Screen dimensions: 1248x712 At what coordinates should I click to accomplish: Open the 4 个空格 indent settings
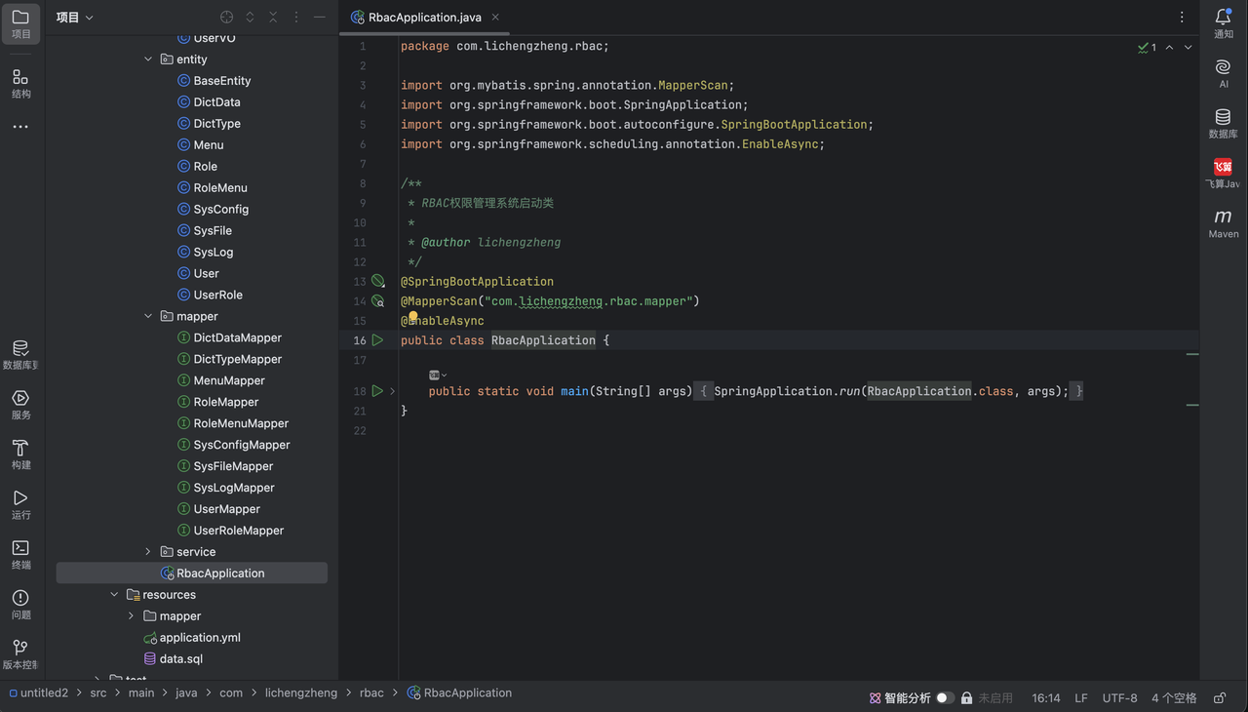point(1174,698)
